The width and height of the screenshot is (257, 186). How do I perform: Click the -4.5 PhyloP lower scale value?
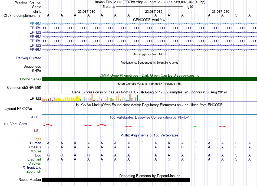[35, 131]
